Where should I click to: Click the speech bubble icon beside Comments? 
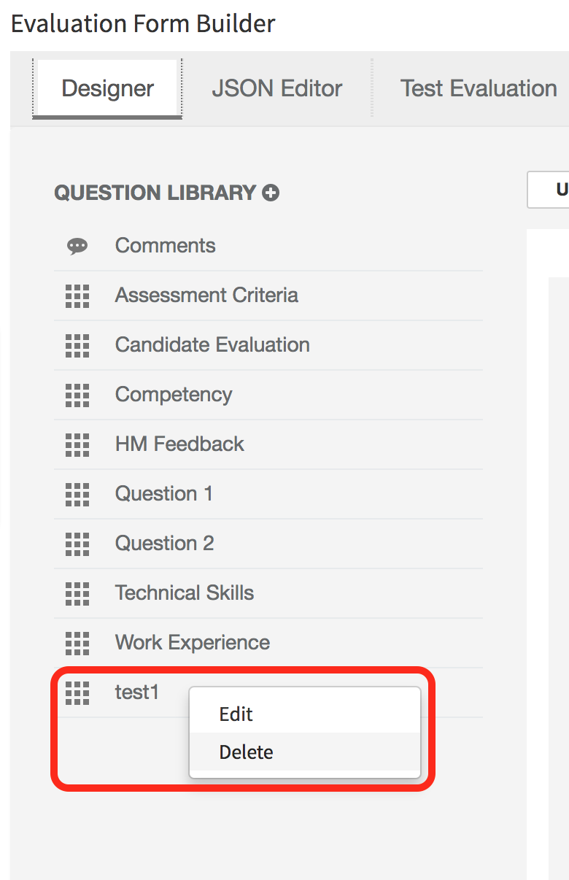[77, 245]
